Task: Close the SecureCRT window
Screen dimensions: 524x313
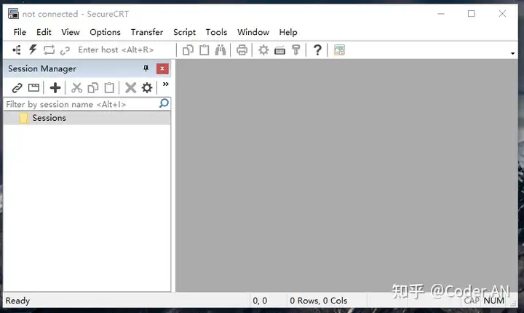Action: [x=502, y=14]
